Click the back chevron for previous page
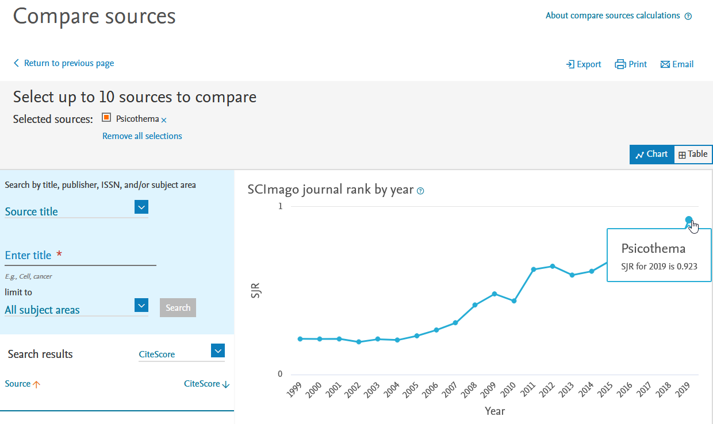713x424 pixels. point(16,63)
